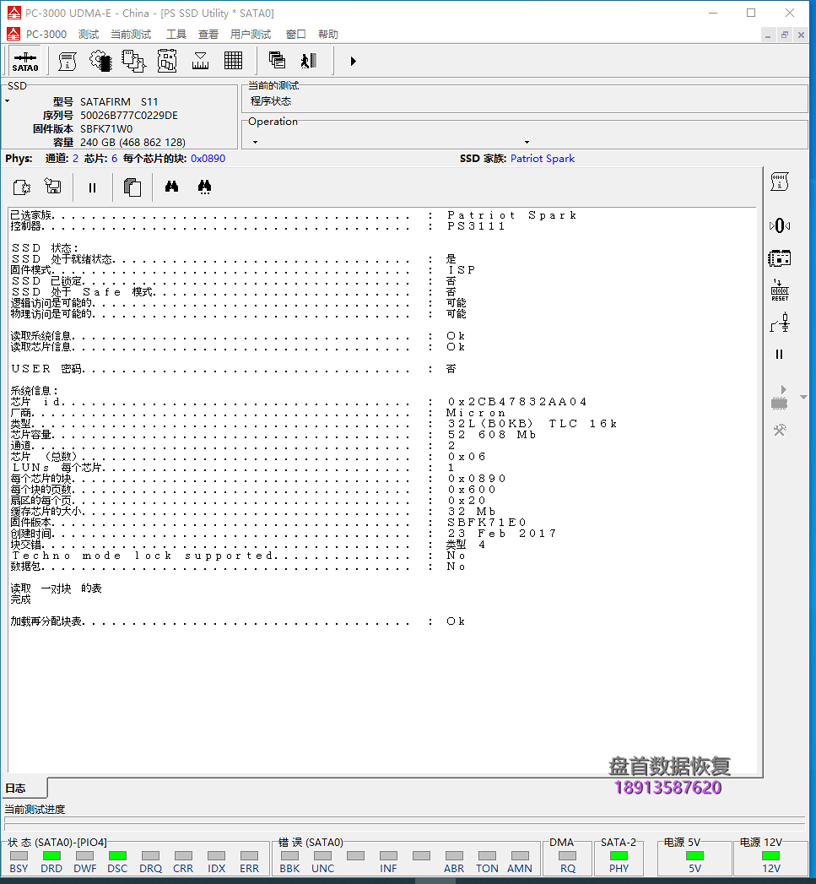Open the 工具 menu
The width and height of the screenshot is (816, 884).
click(176, 35)
